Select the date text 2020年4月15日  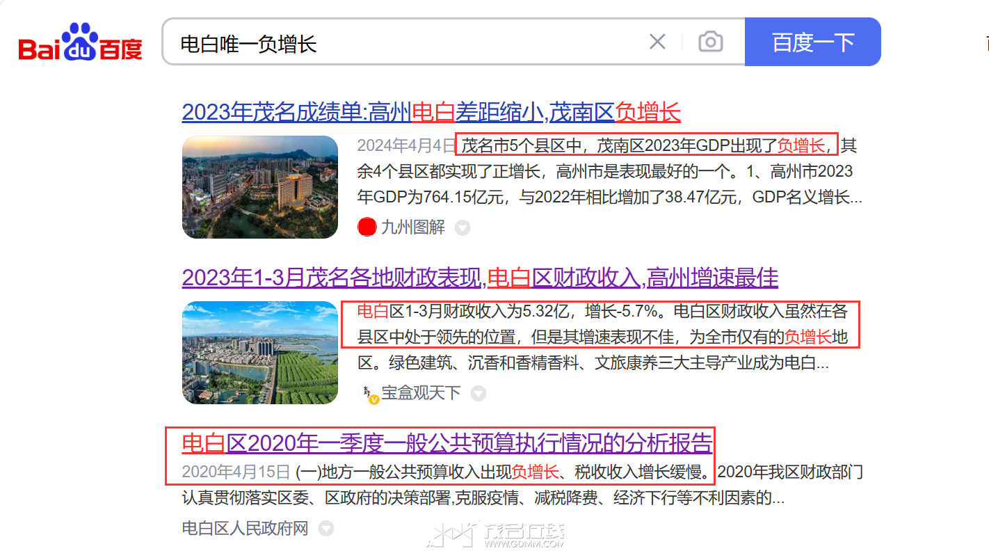[236, 472]
